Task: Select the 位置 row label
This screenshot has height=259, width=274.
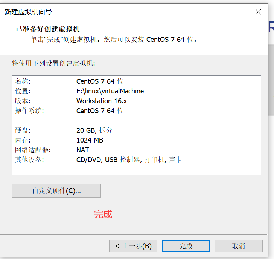Action: (23, 91)
